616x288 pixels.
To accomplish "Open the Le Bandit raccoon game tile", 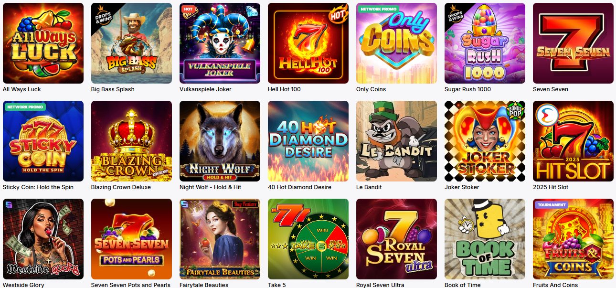I will tap(396, 141).
